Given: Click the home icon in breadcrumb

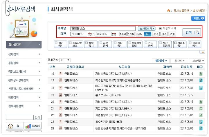Looking at the screenshot, I should coord(168,10).
